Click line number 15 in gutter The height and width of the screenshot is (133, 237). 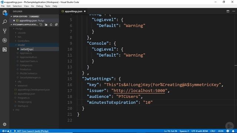click(70, 79)
